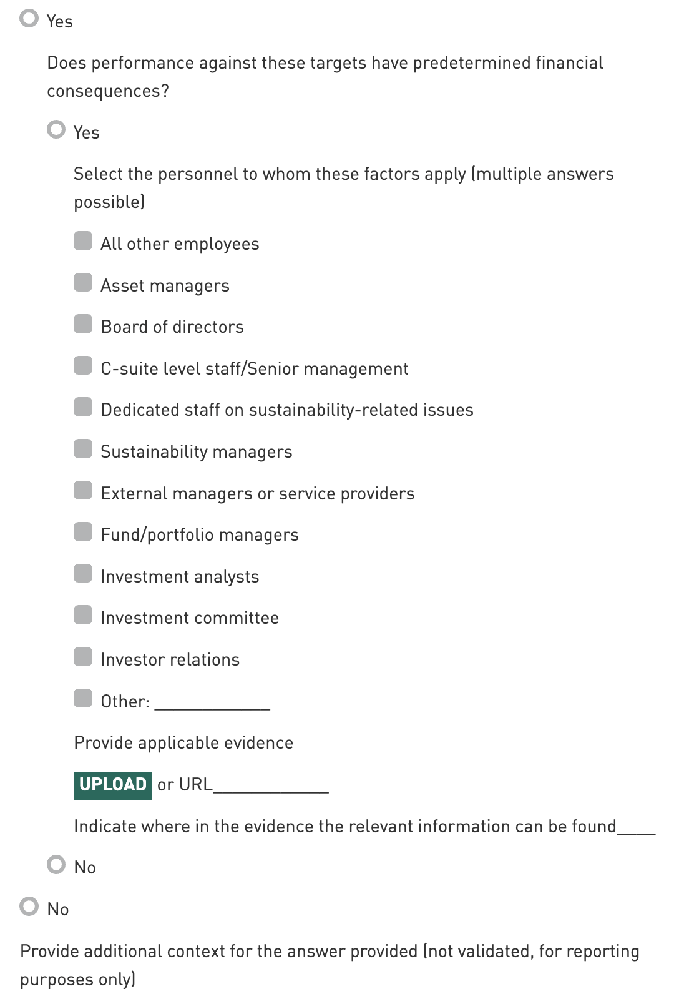Screen dimensions: 679x989
Task: Check the Other personnel checkbox
Action: pos(83,698)
